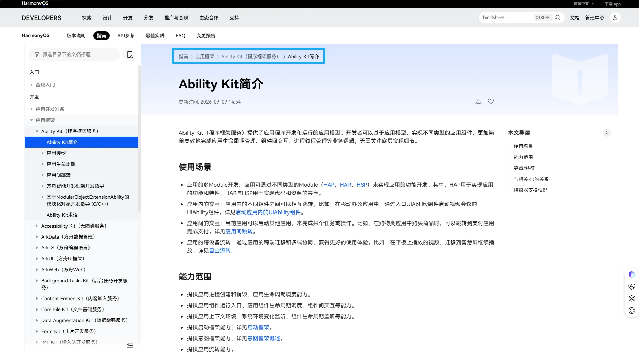
Task: Click the HarmonyOS logo in the top bar
Action: pos(35,3)
